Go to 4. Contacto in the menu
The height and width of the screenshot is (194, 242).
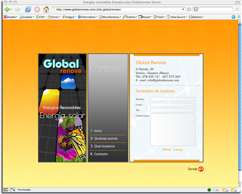pos(99,154)
